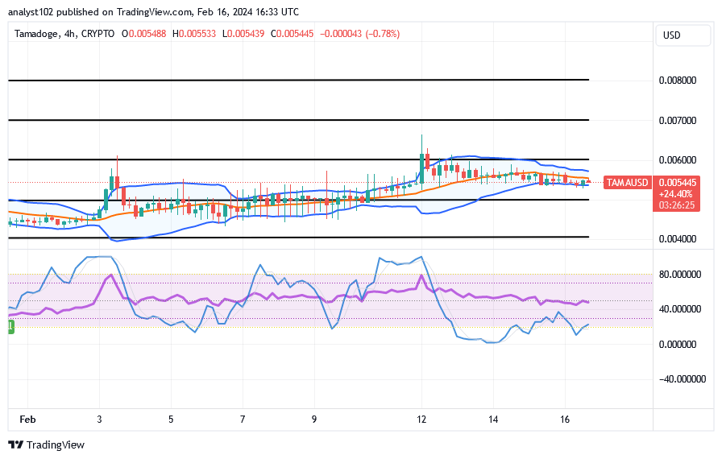The width and height of the screenshot is (722, 459).
Task: Click the low value L0.005439
Action: click(x=243, y=34)
